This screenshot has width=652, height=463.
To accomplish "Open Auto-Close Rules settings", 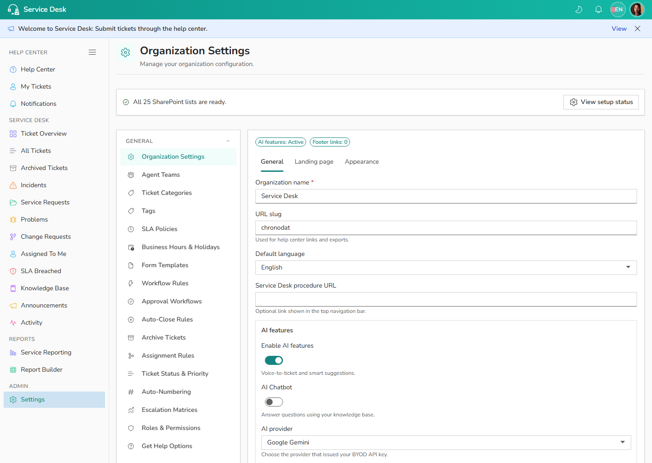I will tap(178, 320).
